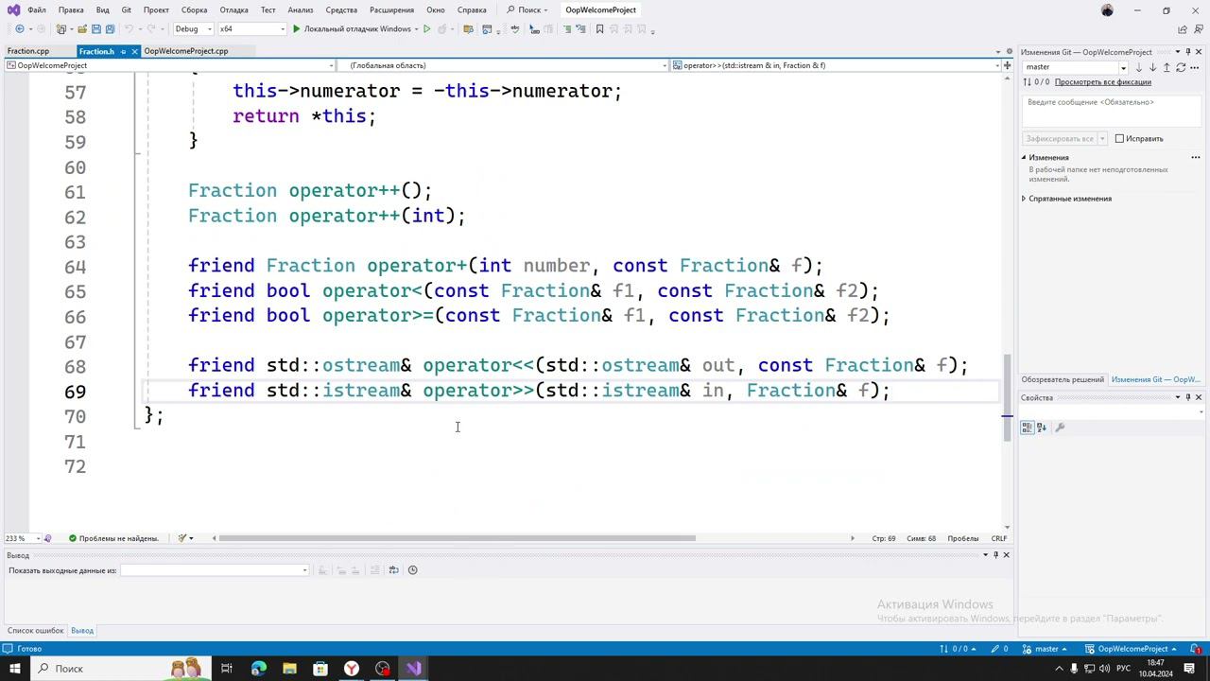Screen dimensions: 1210x681
Task: Open the Отладка menu
Action: (233, 10)
